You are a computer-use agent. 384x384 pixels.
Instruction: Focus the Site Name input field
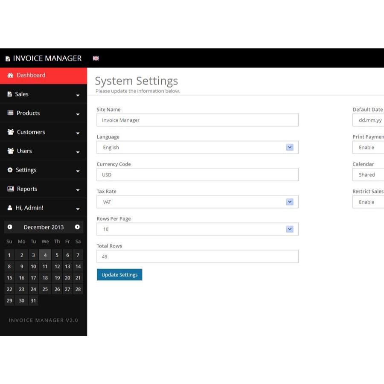pos(198,120)
